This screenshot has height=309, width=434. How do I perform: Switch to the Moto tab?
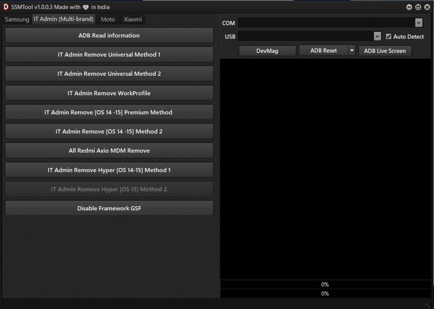click(108, 19)
